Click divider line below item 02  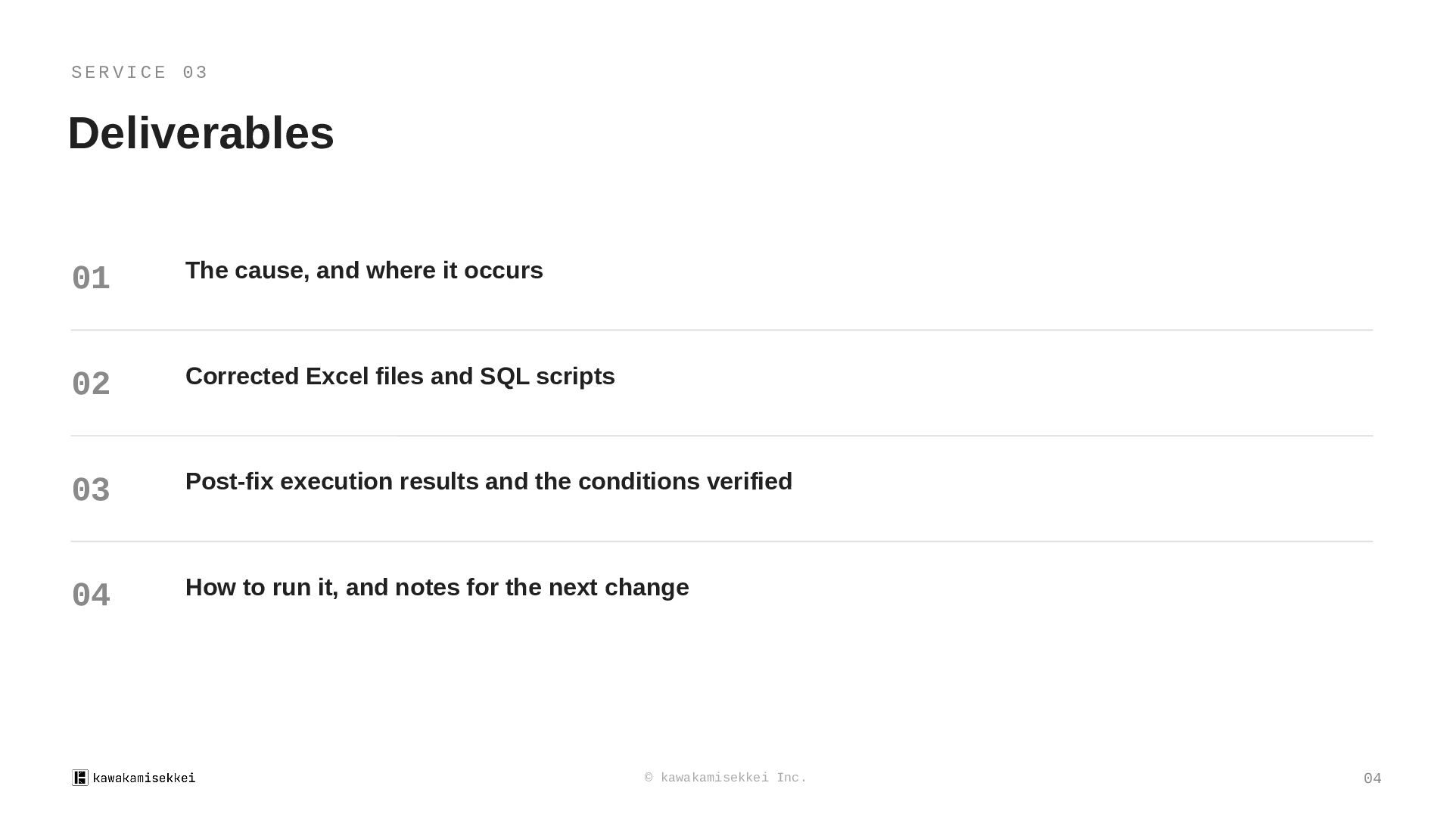pos(722,436)
